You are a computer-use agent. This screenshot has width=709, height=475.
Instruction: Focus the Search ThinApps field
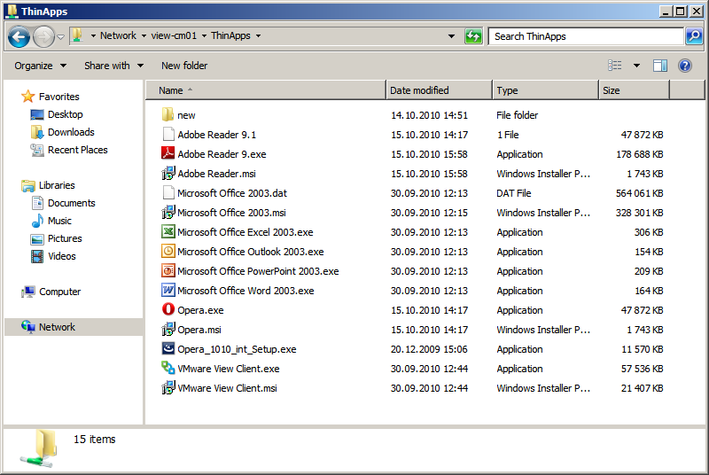tap(586, 36)
